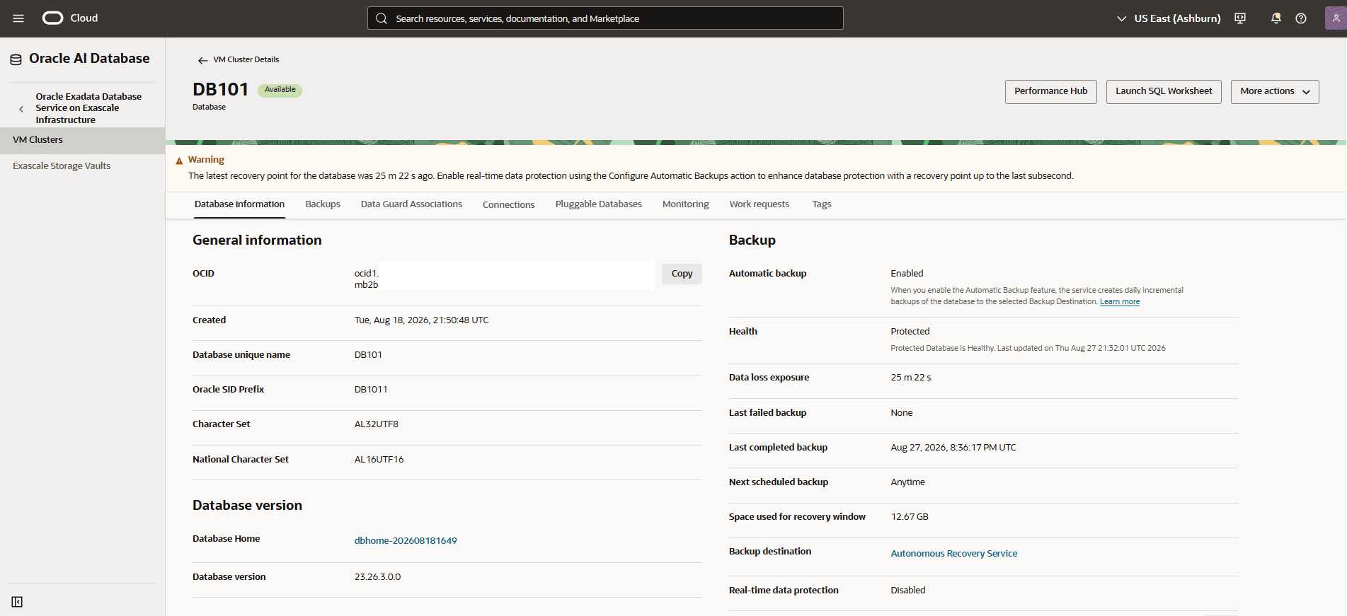Focus the search resources input field
Image resolution: width=1347 pixels, height=616 pixels.
pos(605,18)
